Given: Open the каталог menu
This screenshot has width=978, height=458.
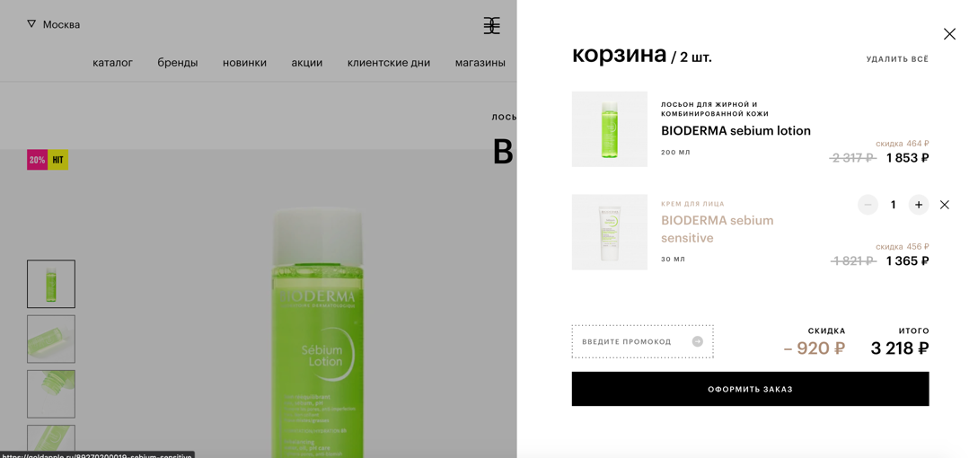Looking at the screenshot, I should pyautogui.click(x=112, y=62).
